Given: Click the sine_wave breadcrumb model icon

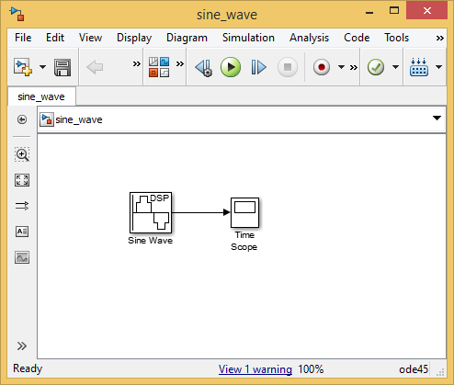Looking at the screenshot, I should coord(47,119).
